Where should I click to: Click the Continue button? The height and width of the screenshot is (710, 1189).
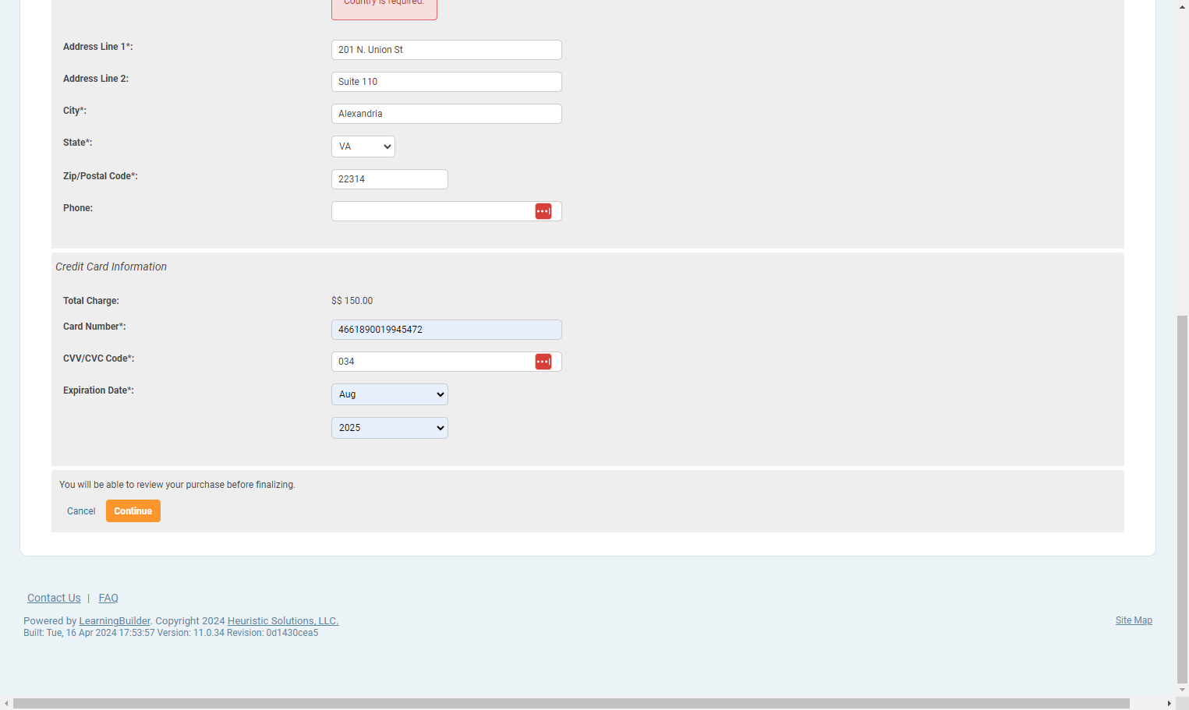133,511
